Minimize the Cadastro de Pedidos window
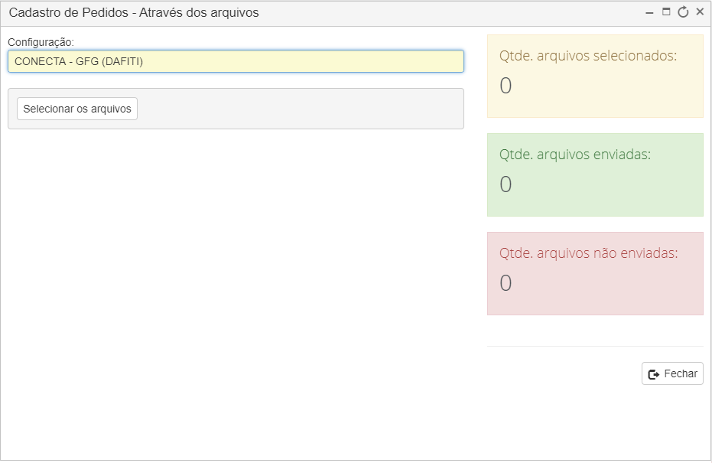 (649, 13)
